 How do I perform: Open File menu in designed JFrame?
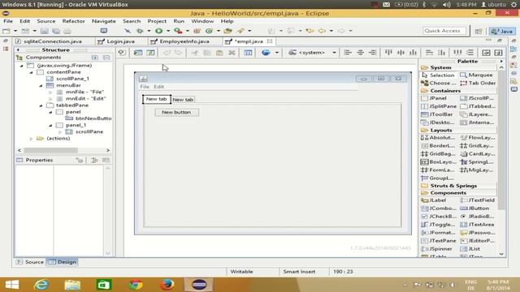(x=145, y=87)
